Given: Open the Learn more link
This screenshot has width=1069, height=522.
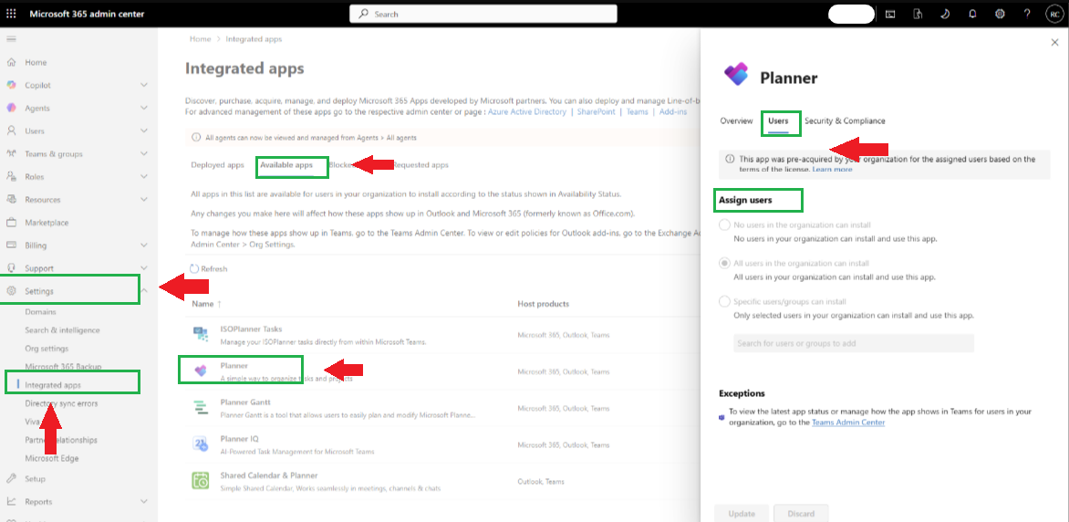Looking at the screenshot, I should 832,169.
